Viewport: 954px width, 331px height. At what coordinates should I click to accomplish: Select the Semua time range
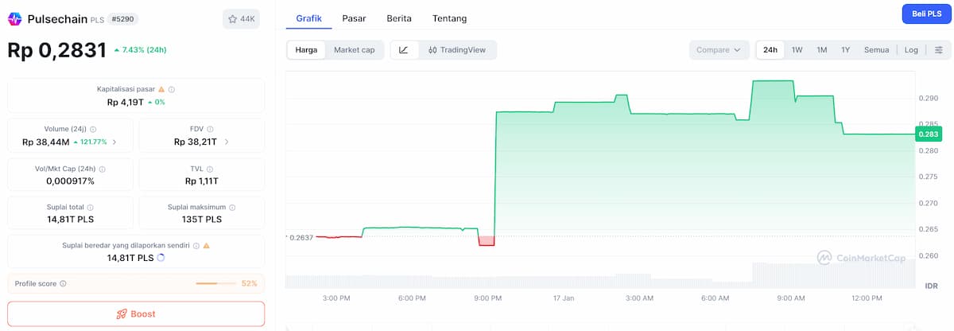click(x=876, y=49)
